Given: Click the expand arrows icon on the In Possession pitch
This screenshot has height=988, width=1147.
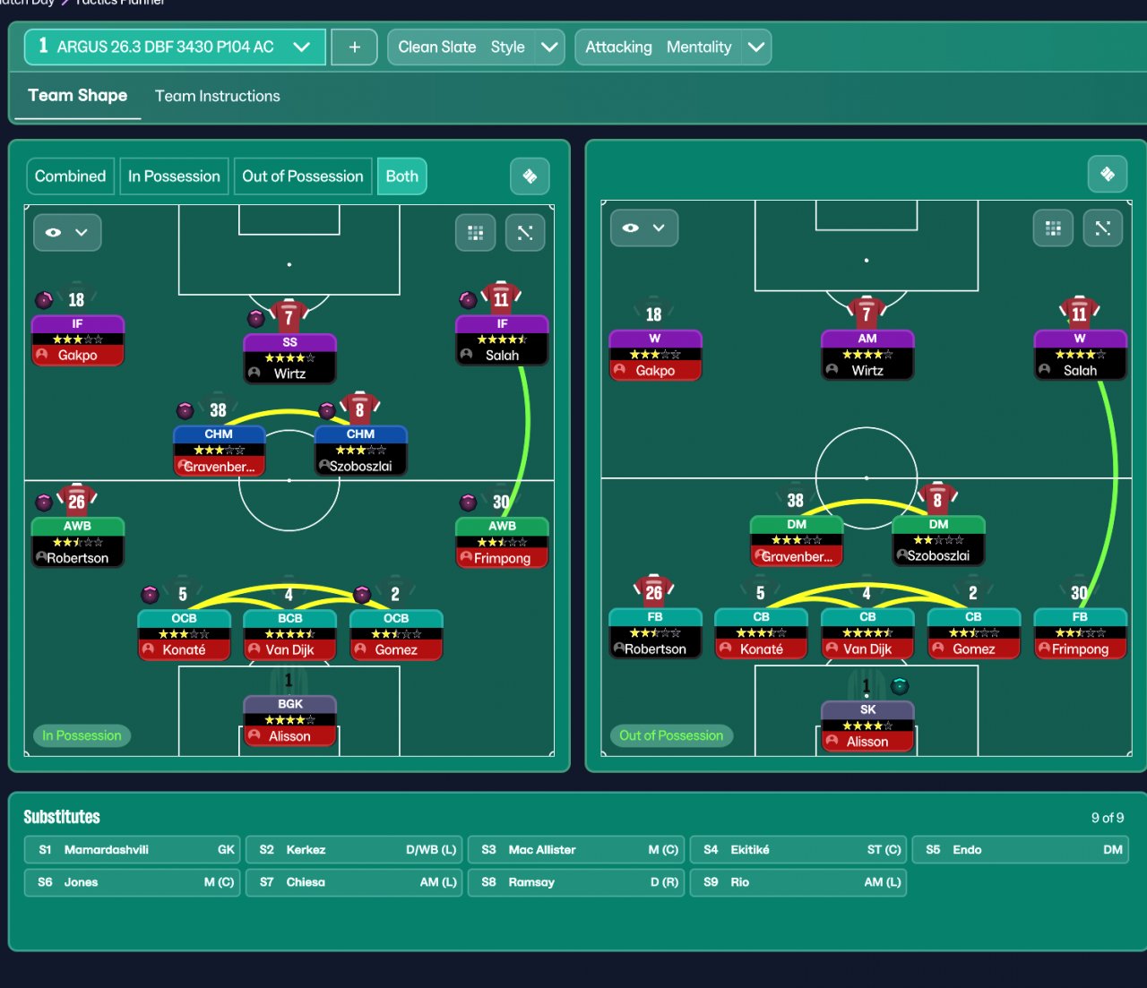Looking at the screenshot, I should point(525,233).
